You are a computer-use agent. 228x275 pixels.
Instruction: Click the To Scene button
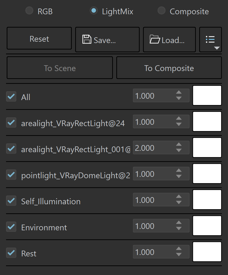pyautogui.click(x=60, y=68)
